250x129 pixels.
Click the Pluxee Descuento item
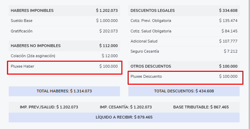(146, 77)
